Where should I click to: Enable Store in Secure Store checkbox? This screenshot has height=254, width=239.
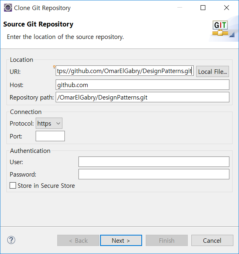pyautogui.click(x=13, y=185)
